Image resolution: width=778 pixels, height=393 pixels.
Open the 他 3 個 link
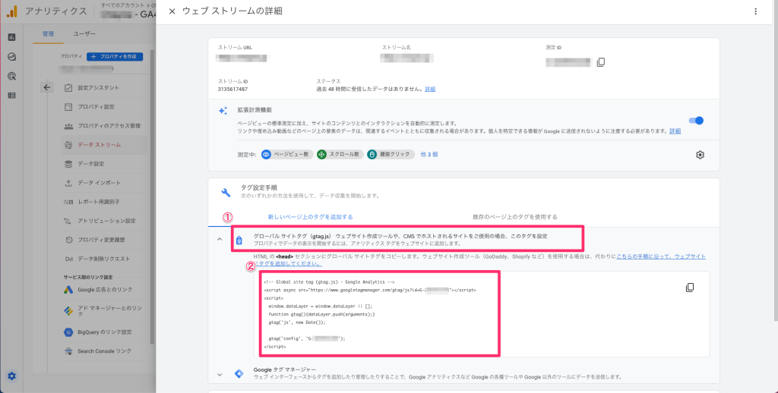pyautogui.click(x=429, y=155)
